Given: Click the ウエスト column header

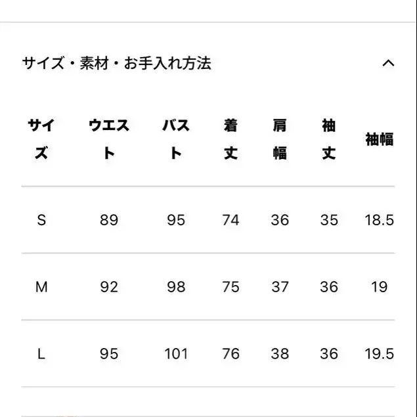Looking at the screenshot, I should (109, 139).
